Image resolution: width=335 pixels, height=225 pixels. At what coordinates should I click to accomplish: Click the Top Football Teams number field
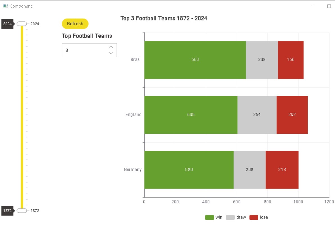(89, 50)
